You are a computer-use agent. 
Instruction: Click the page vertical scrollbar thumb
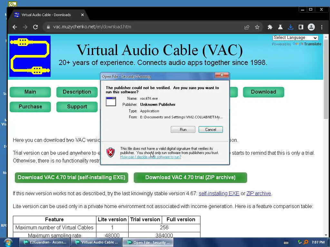(x=326, y=79)
